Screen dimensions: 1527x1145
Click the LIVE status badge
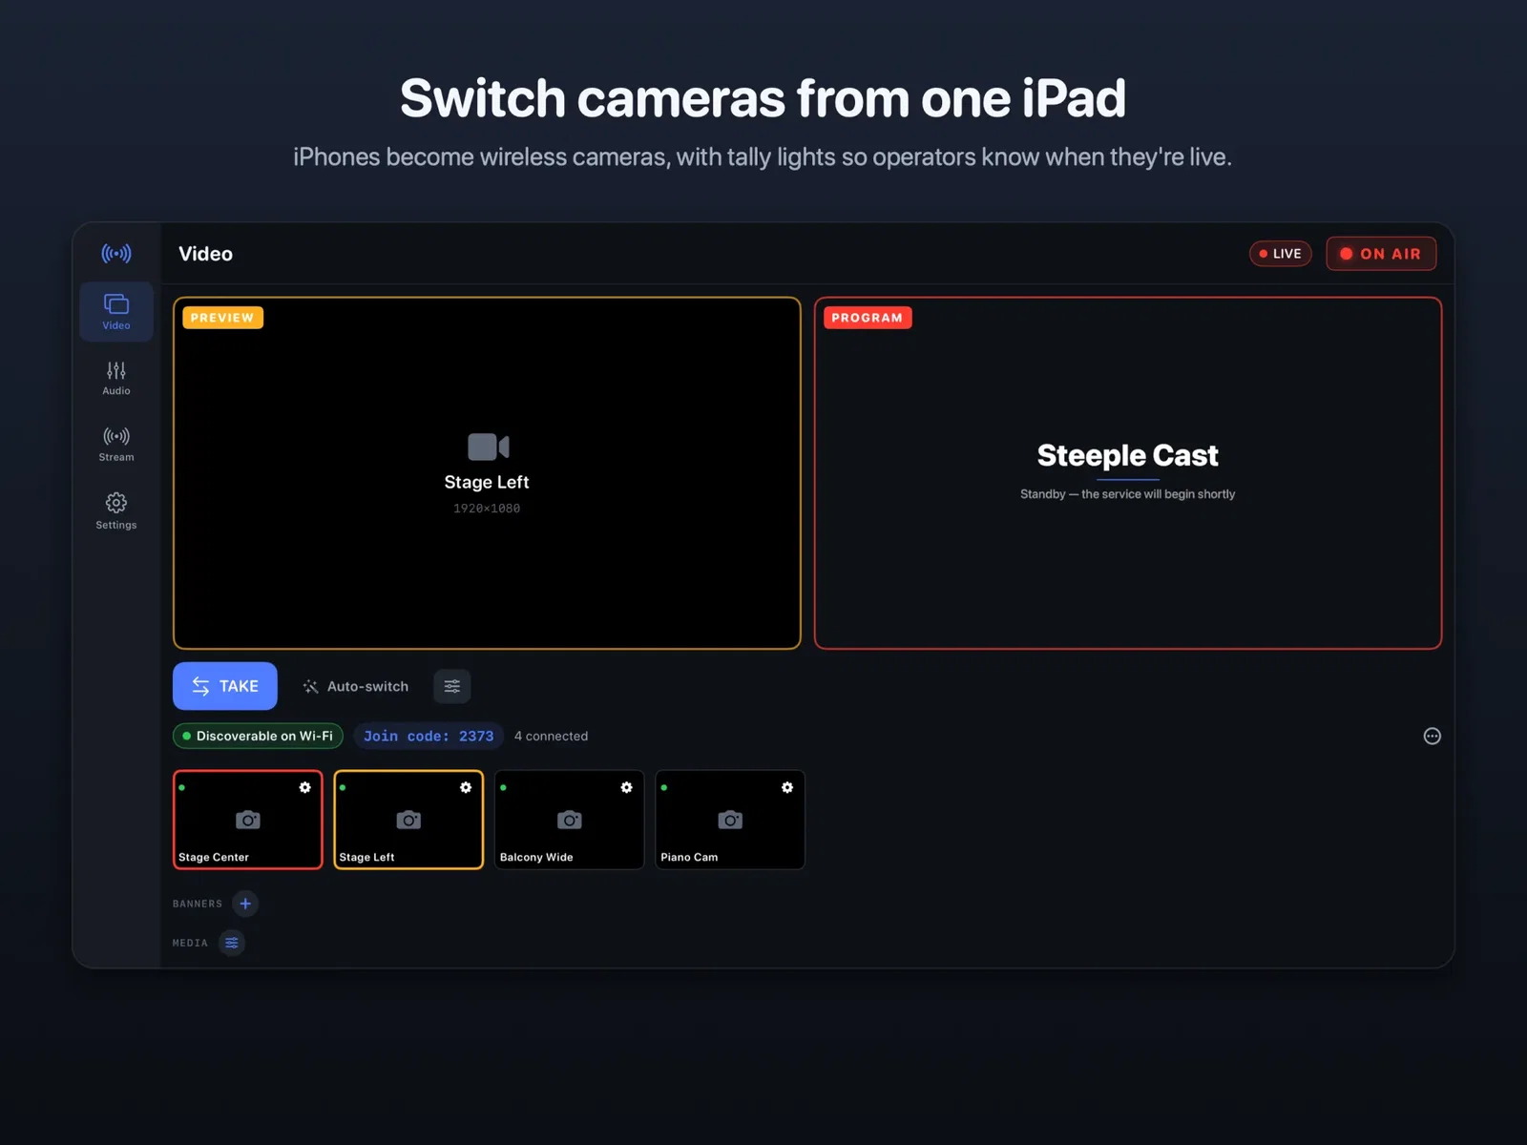click(x=1281, y=254)
